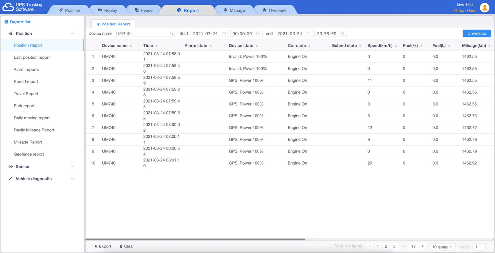
Task: Click the Export download icon at bottom
Action: click(96, 246)
